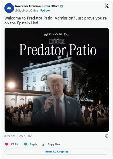This screenshot has width=113, height=159.
Task: Click the tweet text about Predator Patio
Action: click(x=55, y=21)
